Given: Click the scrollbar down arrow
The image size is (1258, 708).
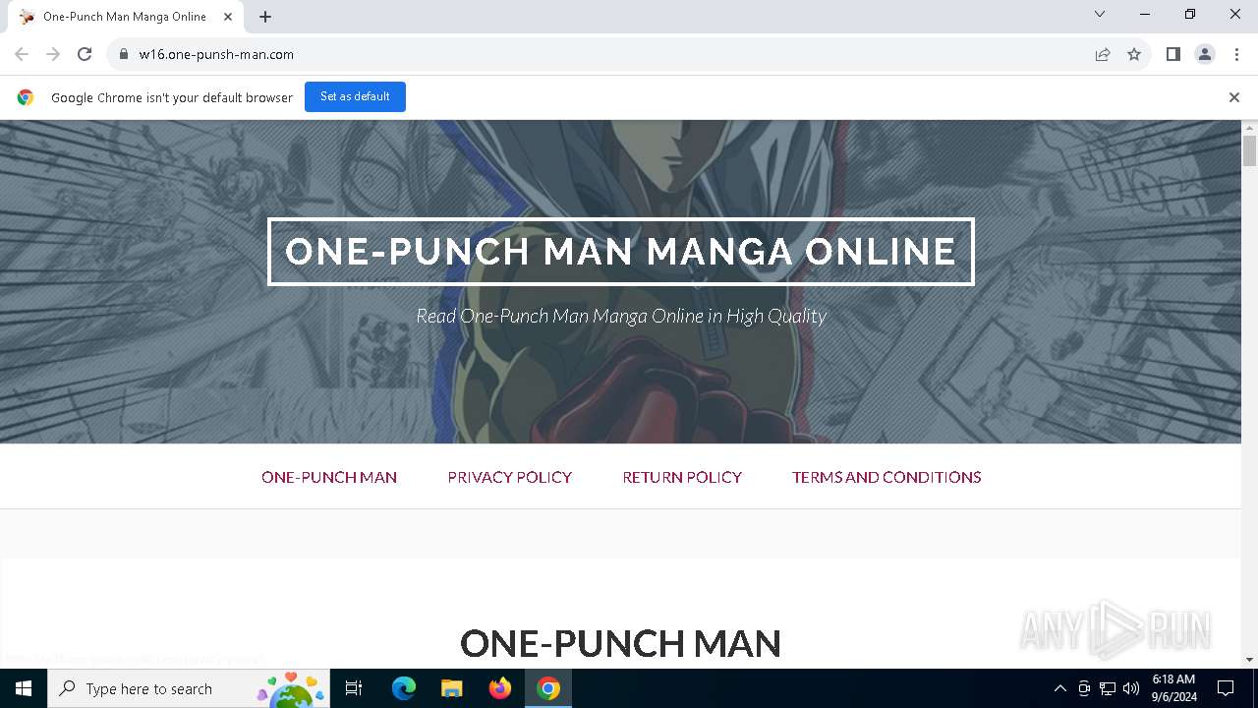Looking at the screenshot, I should [1249, 660].
